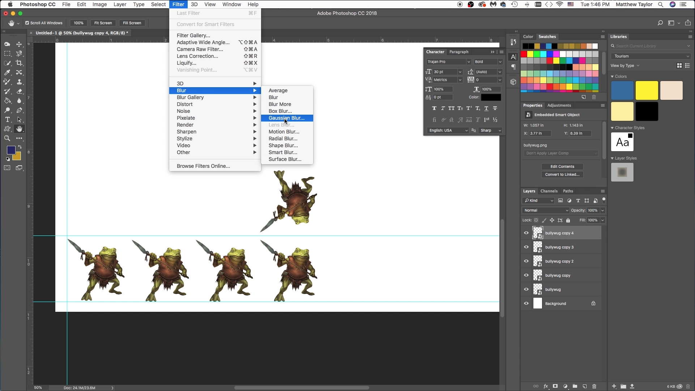Select the Clone Stamp tool

click(x=19, y=82)
